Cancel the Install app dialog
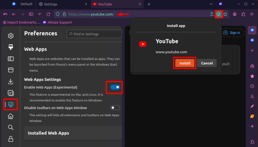The height and width of the screenshot is (147, 258). (x=207, y=63)
